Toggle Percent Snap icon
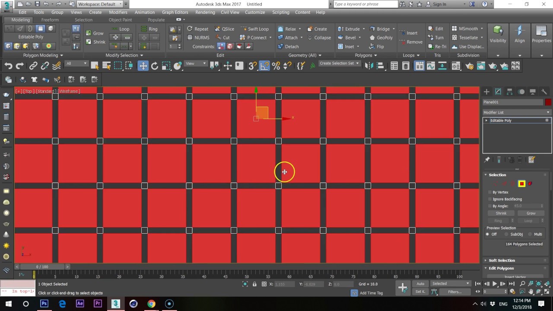The image size is (553, 311). point(276,66)
